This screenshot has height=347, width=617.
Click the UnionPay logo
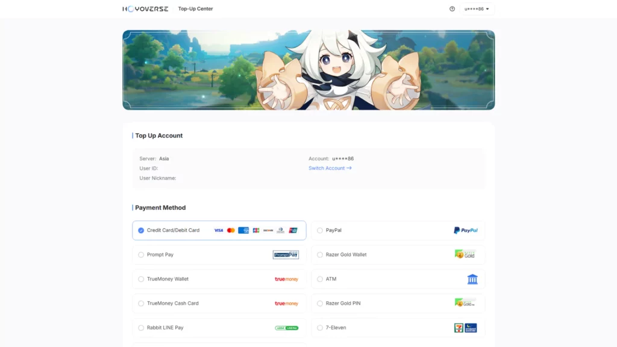(293, 231)
